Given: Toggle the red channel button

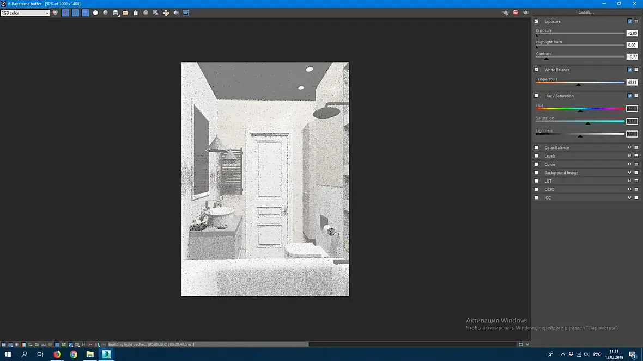Looking at the screenshot, I should 65,13.
